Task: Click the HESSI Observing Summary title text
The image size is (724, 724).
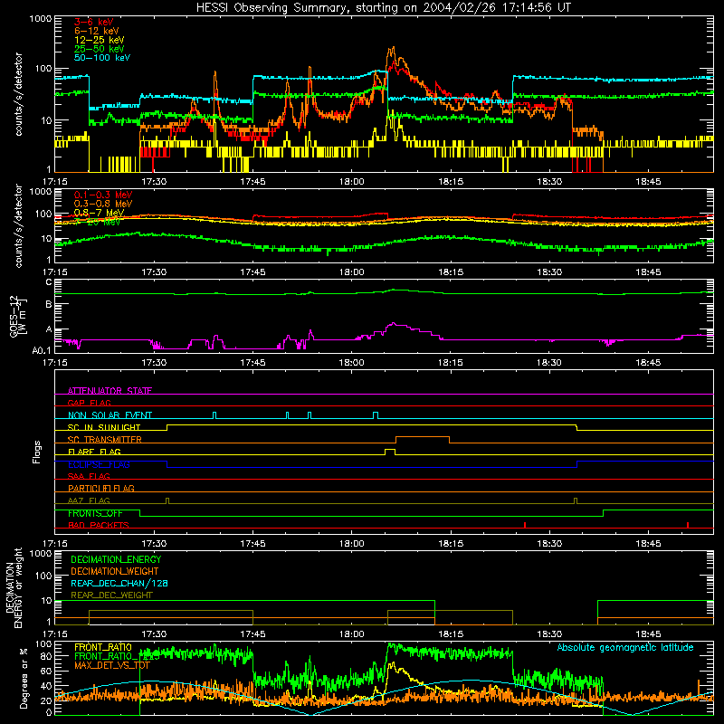Action: coord(383,8)
